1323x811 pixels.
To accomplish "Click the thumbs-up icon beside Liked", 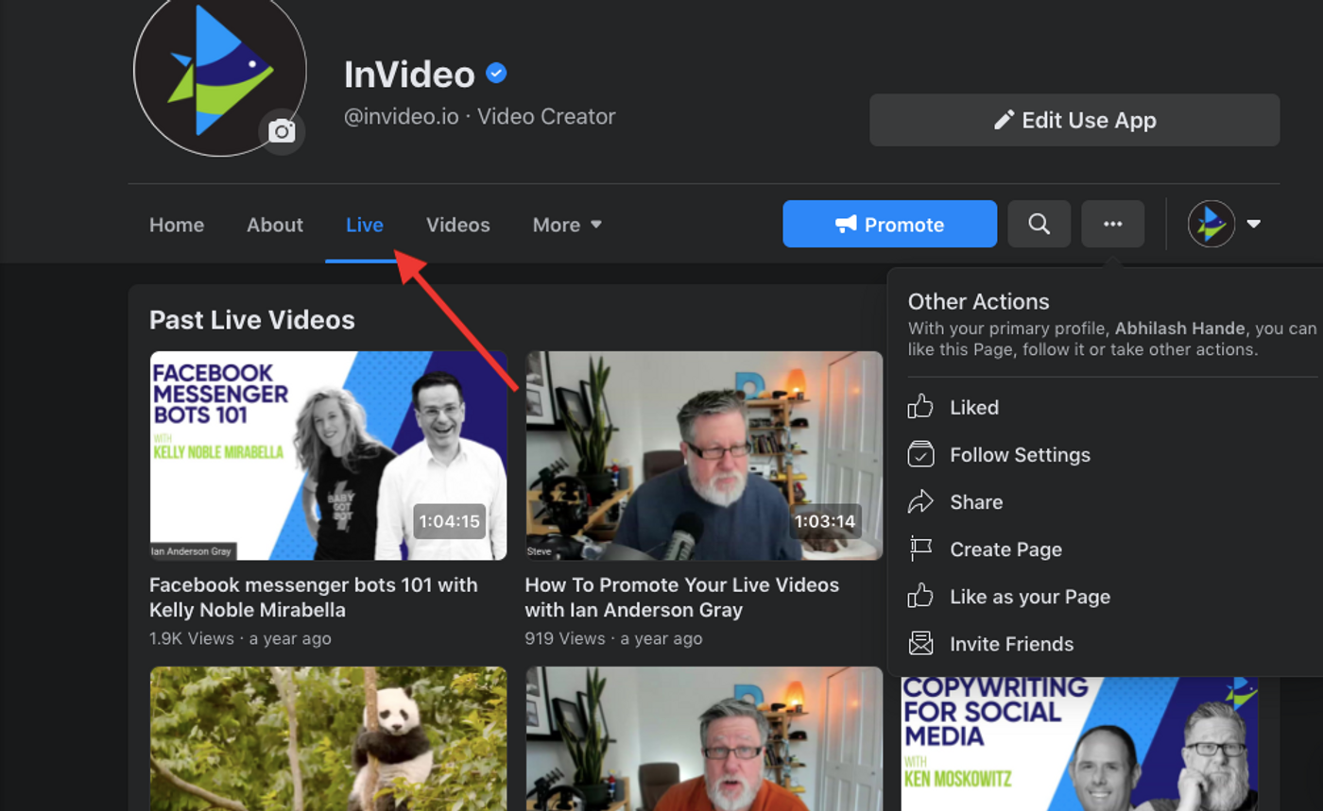I will (x=920, y=407).
